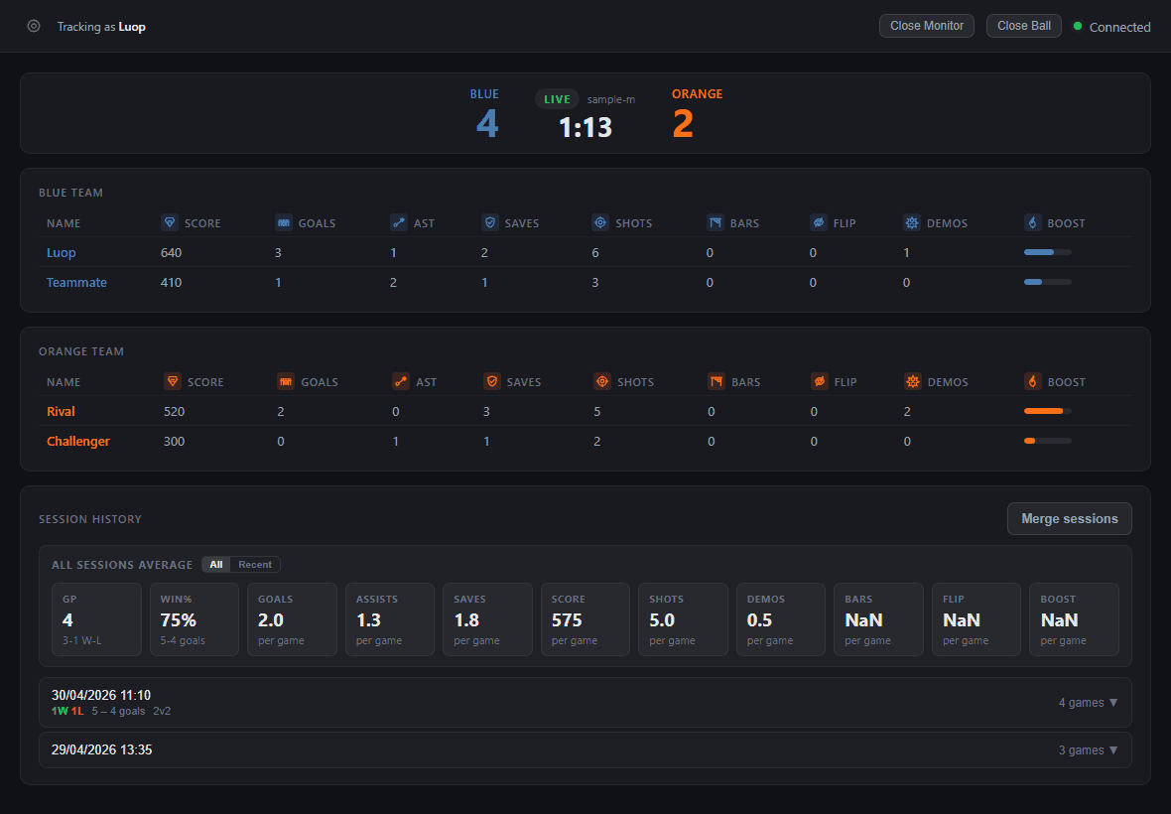Click the Blue team Shots crosshair icon
The height and width of the screenshot is (814, 1171).
pos(600,222)
